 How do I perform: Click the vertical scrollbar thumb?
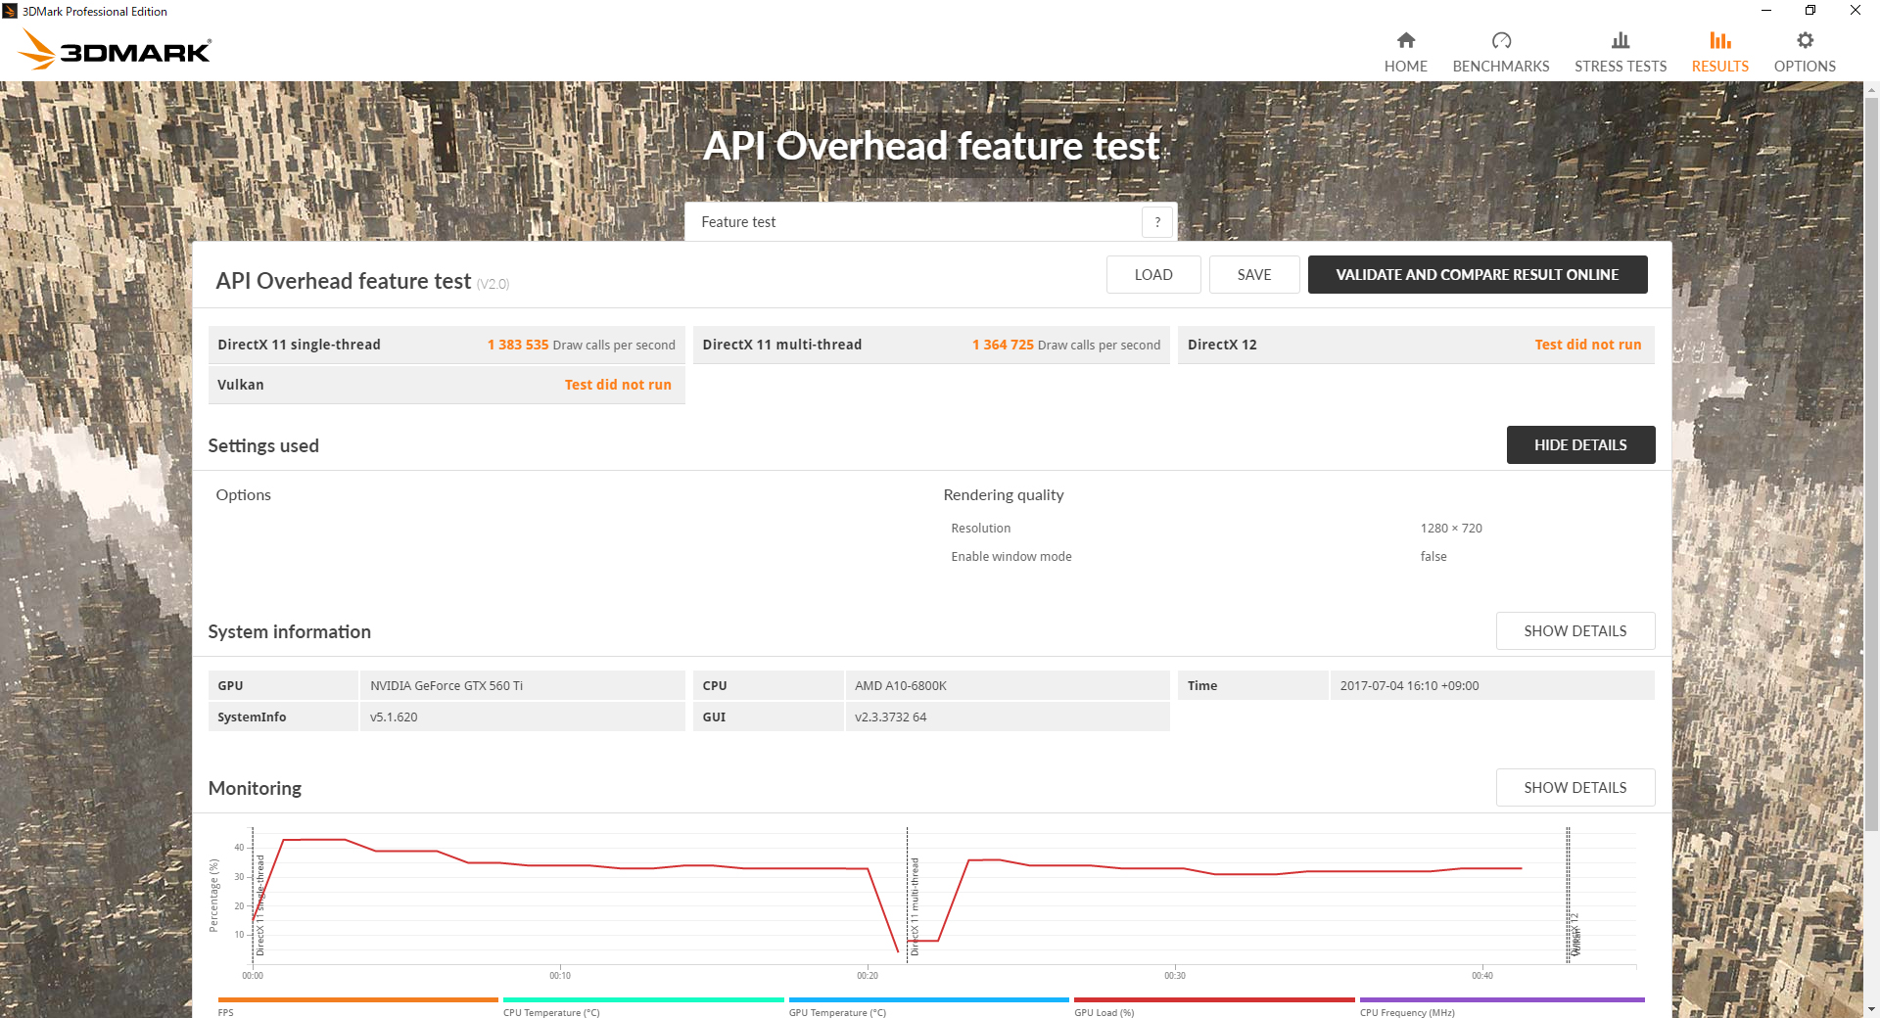(1871, 465)
